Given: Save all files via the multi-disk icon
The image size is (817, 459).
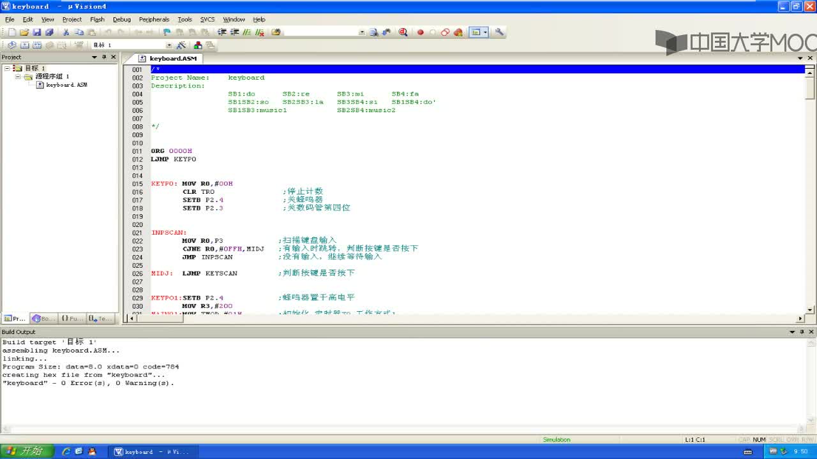Looking at the screenshot, I should [x=49, y=33].
